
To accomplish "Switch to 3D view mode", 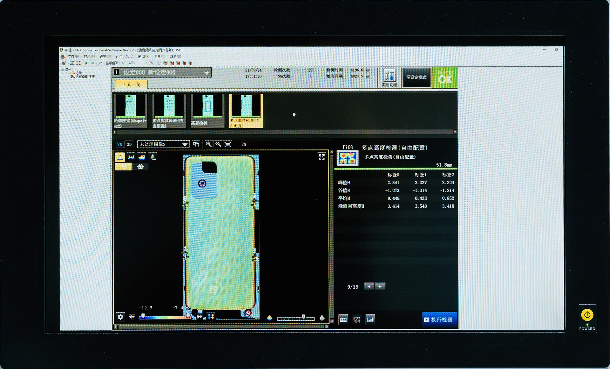I will tap(129, 144).
